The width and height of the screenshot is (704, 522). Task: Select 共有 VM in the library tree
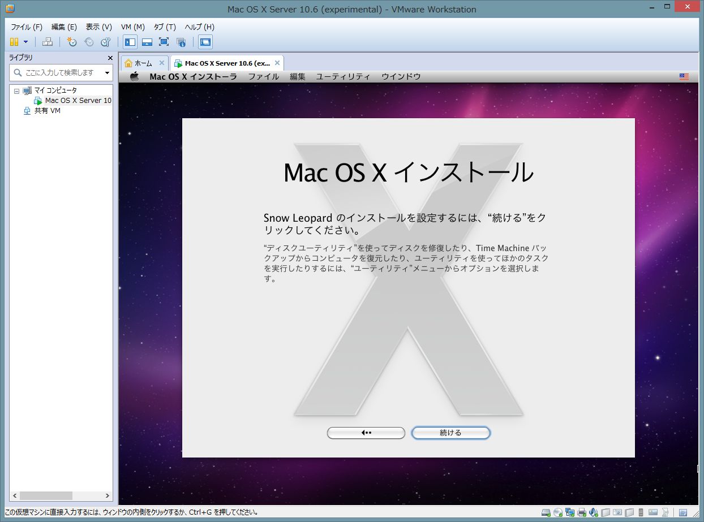tap(48, 111)
